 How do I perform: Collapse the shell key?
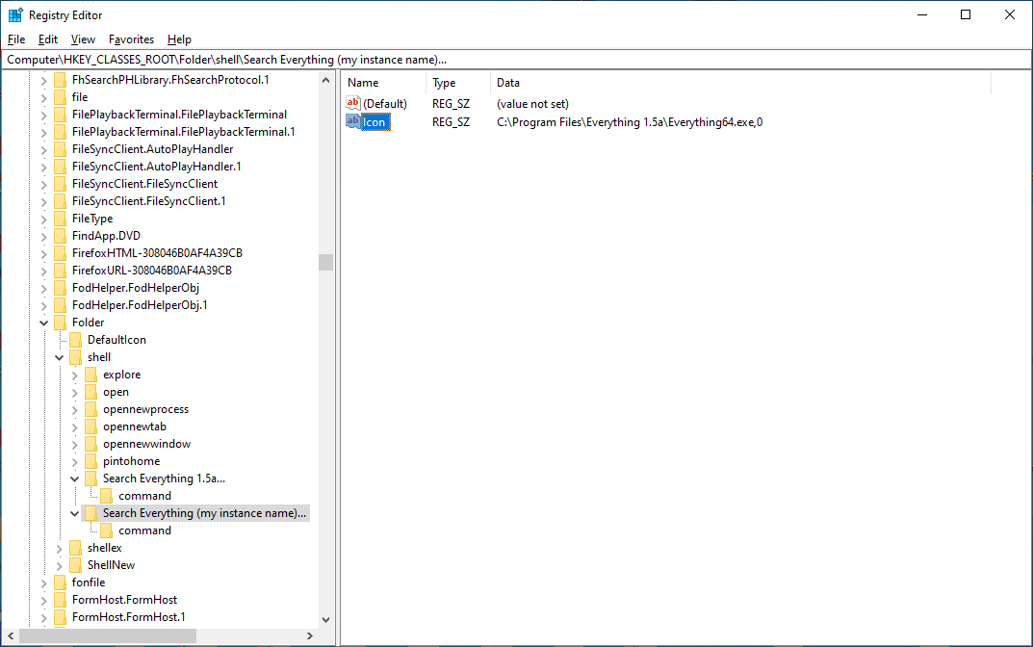click(60, 357)
